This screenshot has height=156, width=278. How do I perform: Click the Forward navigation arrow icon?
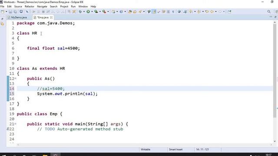220,12
